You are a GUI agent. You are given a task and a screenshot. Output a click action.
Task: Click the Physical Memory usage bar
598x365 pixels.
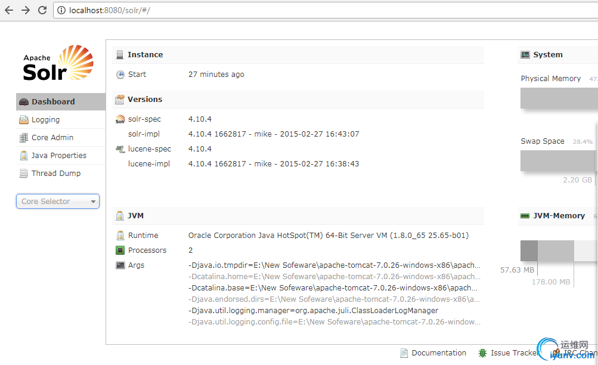click(559, 98)
